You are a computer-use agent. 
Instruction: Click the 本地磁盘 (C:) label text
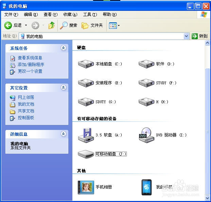coord(109,64)
